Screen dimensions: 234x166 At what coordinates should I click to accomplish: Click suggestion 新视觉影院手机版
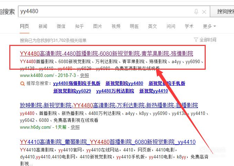[x=167, y=83]
